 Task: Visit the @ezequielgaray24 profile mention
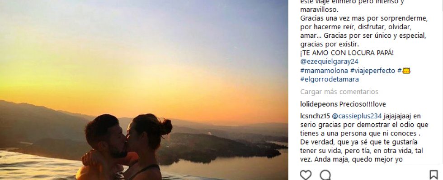[329, 62]
